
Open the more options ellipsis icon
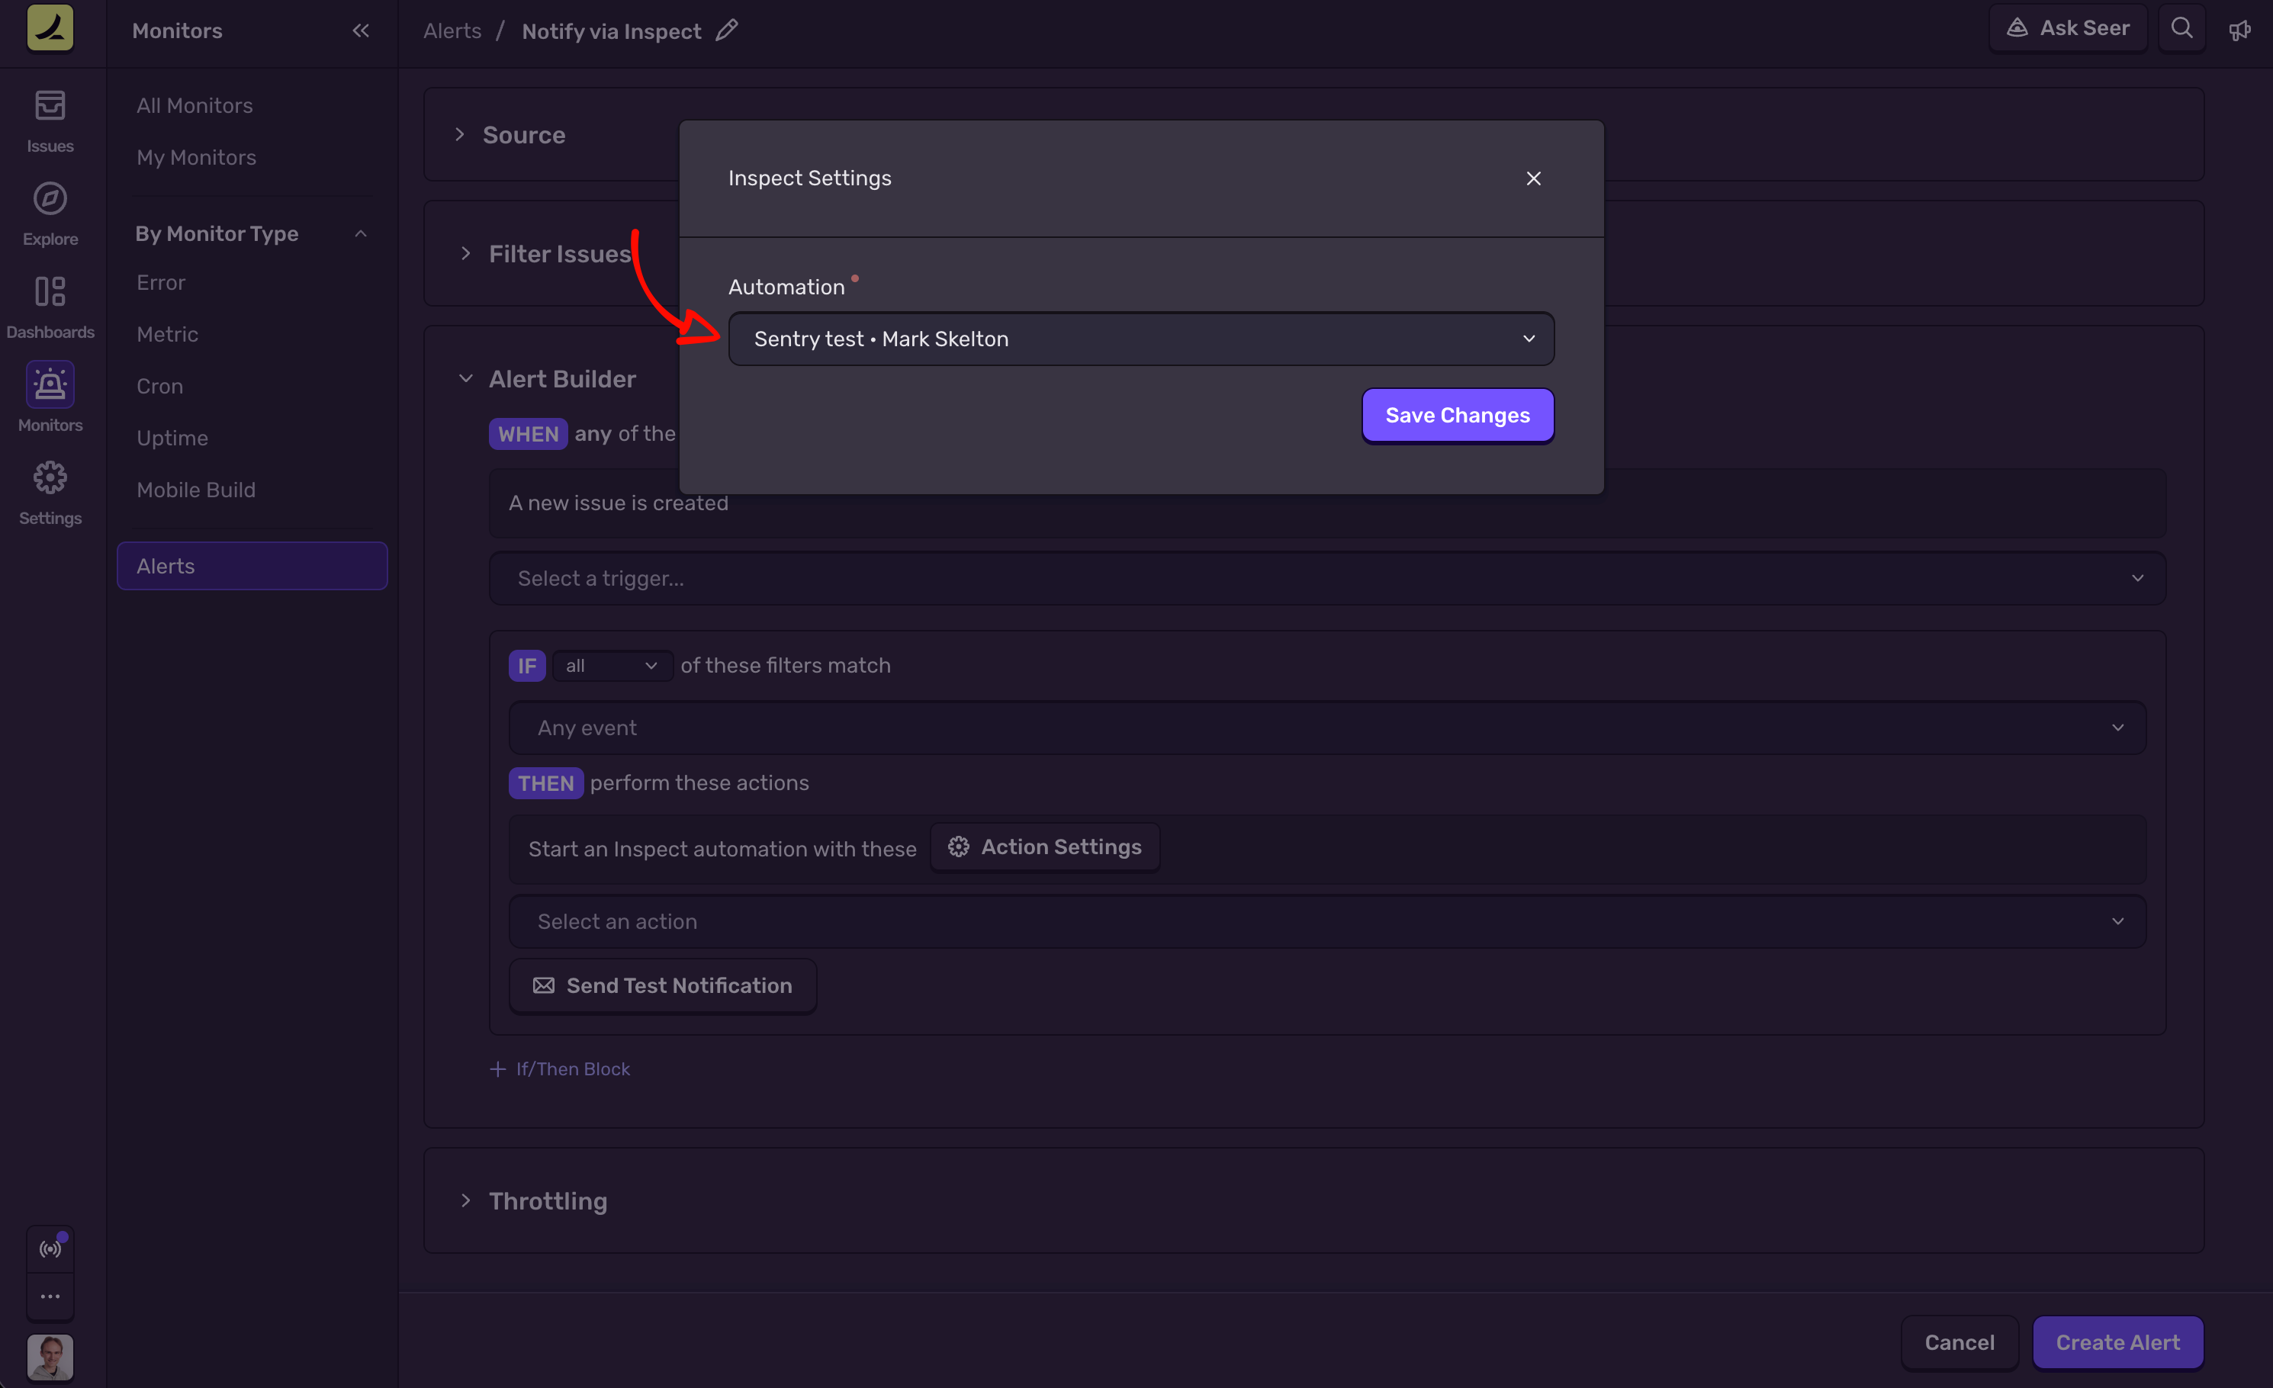click(x=50, y=1296)
